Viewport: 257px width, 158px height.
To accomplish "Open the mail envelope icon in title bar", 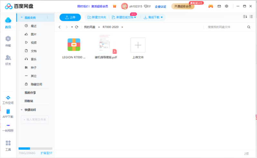I will point(219,6).
